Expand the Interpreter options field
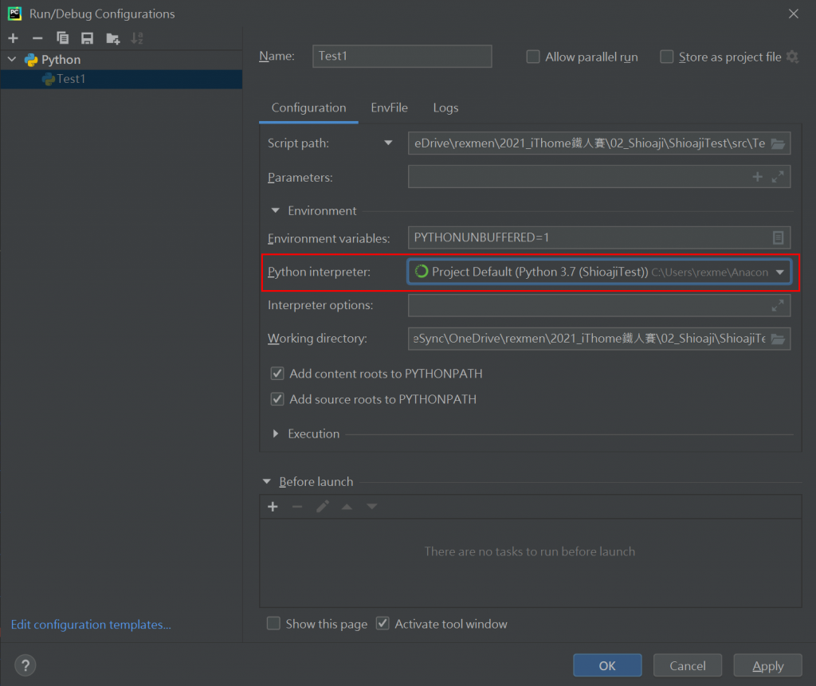This screenshot has height=686, width=816. point(778,305)
